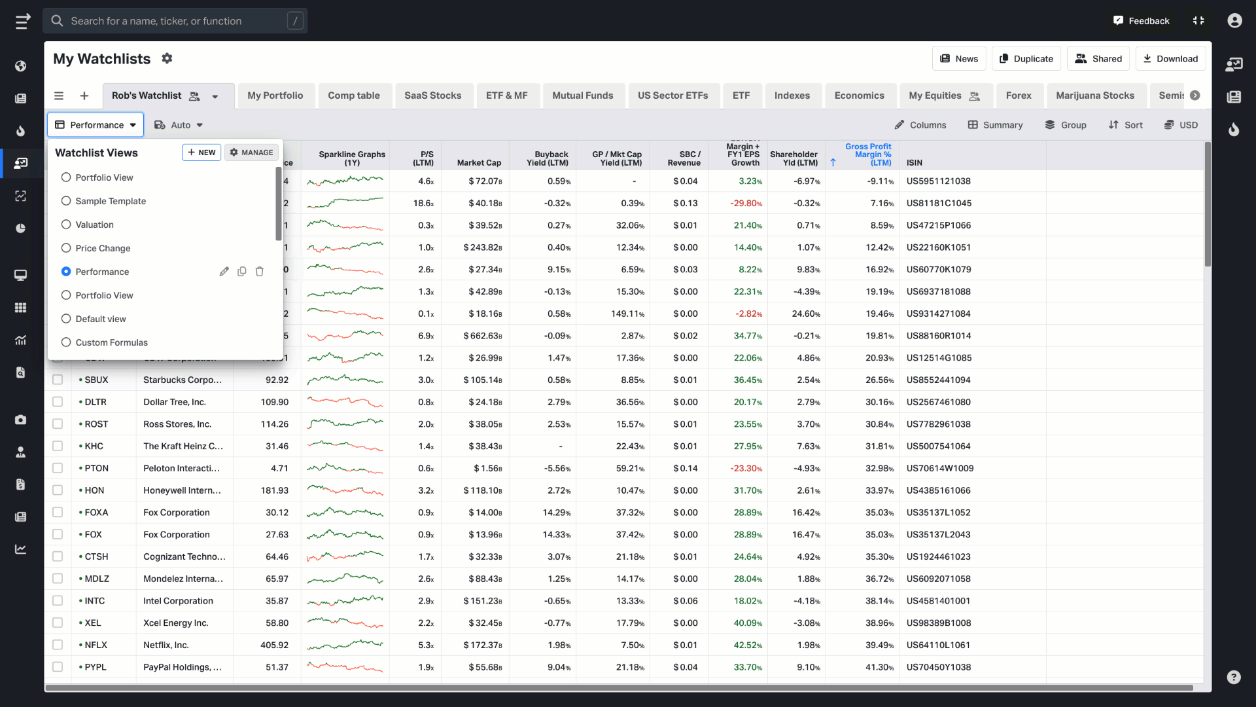Select the Price Change view radio button
The width and height of the screenshot is (1256, 707).
click(x=66, y=248)
